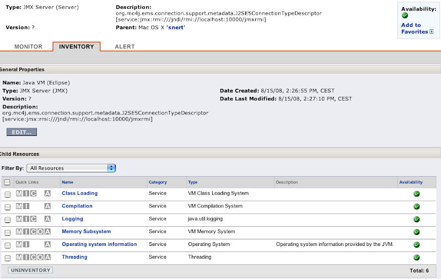Open the A quick link for Operating system information

coord(47,244)
